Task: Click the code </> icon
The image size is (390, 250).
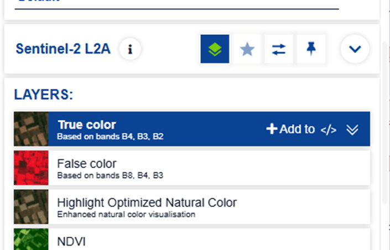Action: (x=329, y=129)
